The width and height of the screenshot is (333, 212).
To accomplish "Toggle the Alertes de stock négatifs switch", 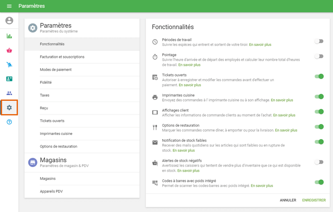I will click(319, 162).
